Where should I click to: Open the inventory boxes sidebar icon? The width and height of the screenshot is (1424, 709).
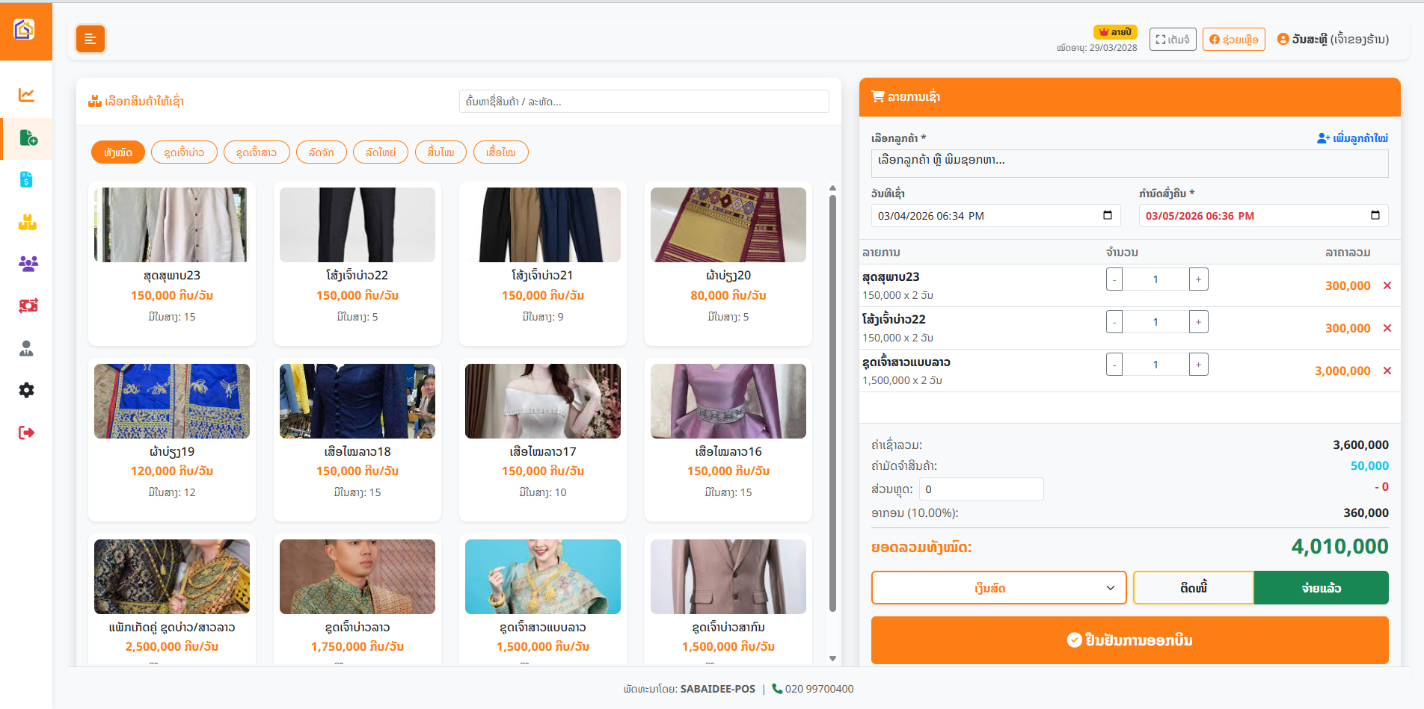27,222
